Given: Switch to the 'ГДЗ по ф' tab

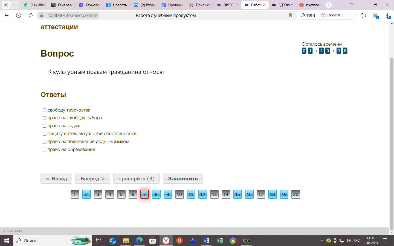Looking at the screenshot, I should coord(282,5).
